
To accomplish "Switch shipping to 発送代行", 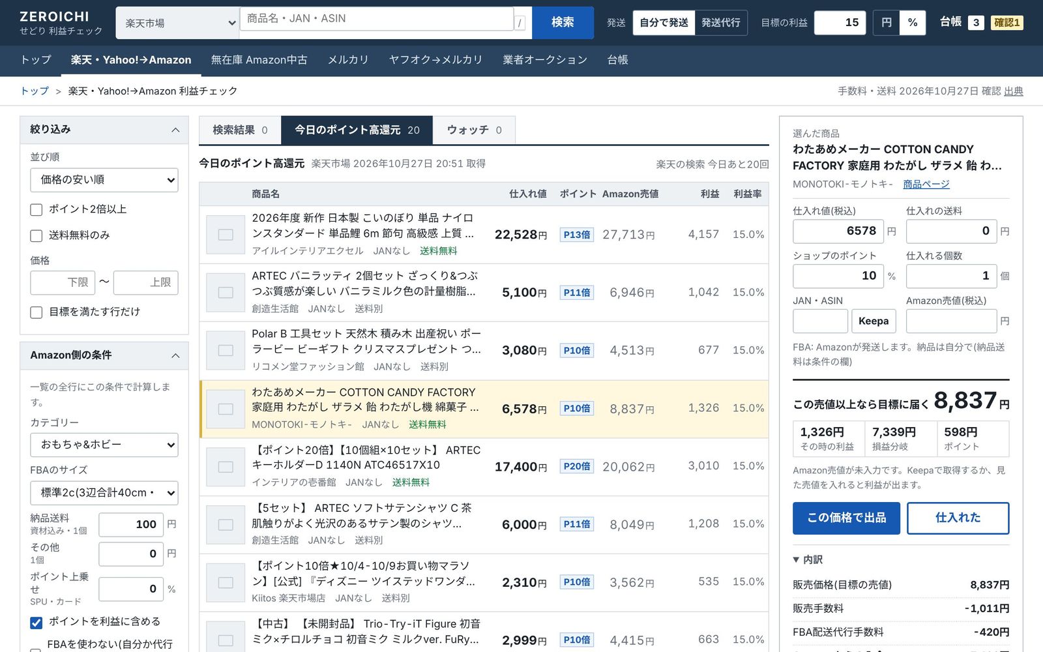I will point(721,23).
